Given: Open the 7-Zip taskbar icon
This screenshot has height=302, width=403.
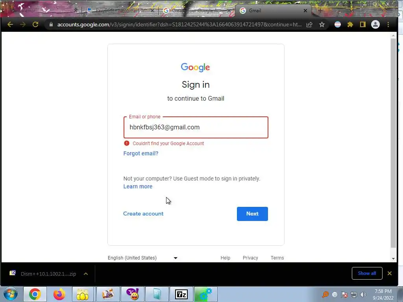Looking at the screenshot, I should (181, 294).
